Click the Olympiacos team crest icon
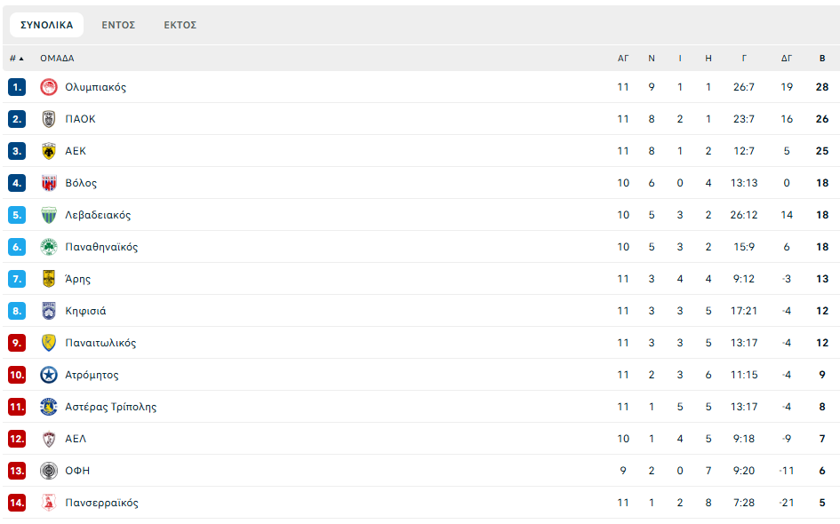 pos(49,87)
